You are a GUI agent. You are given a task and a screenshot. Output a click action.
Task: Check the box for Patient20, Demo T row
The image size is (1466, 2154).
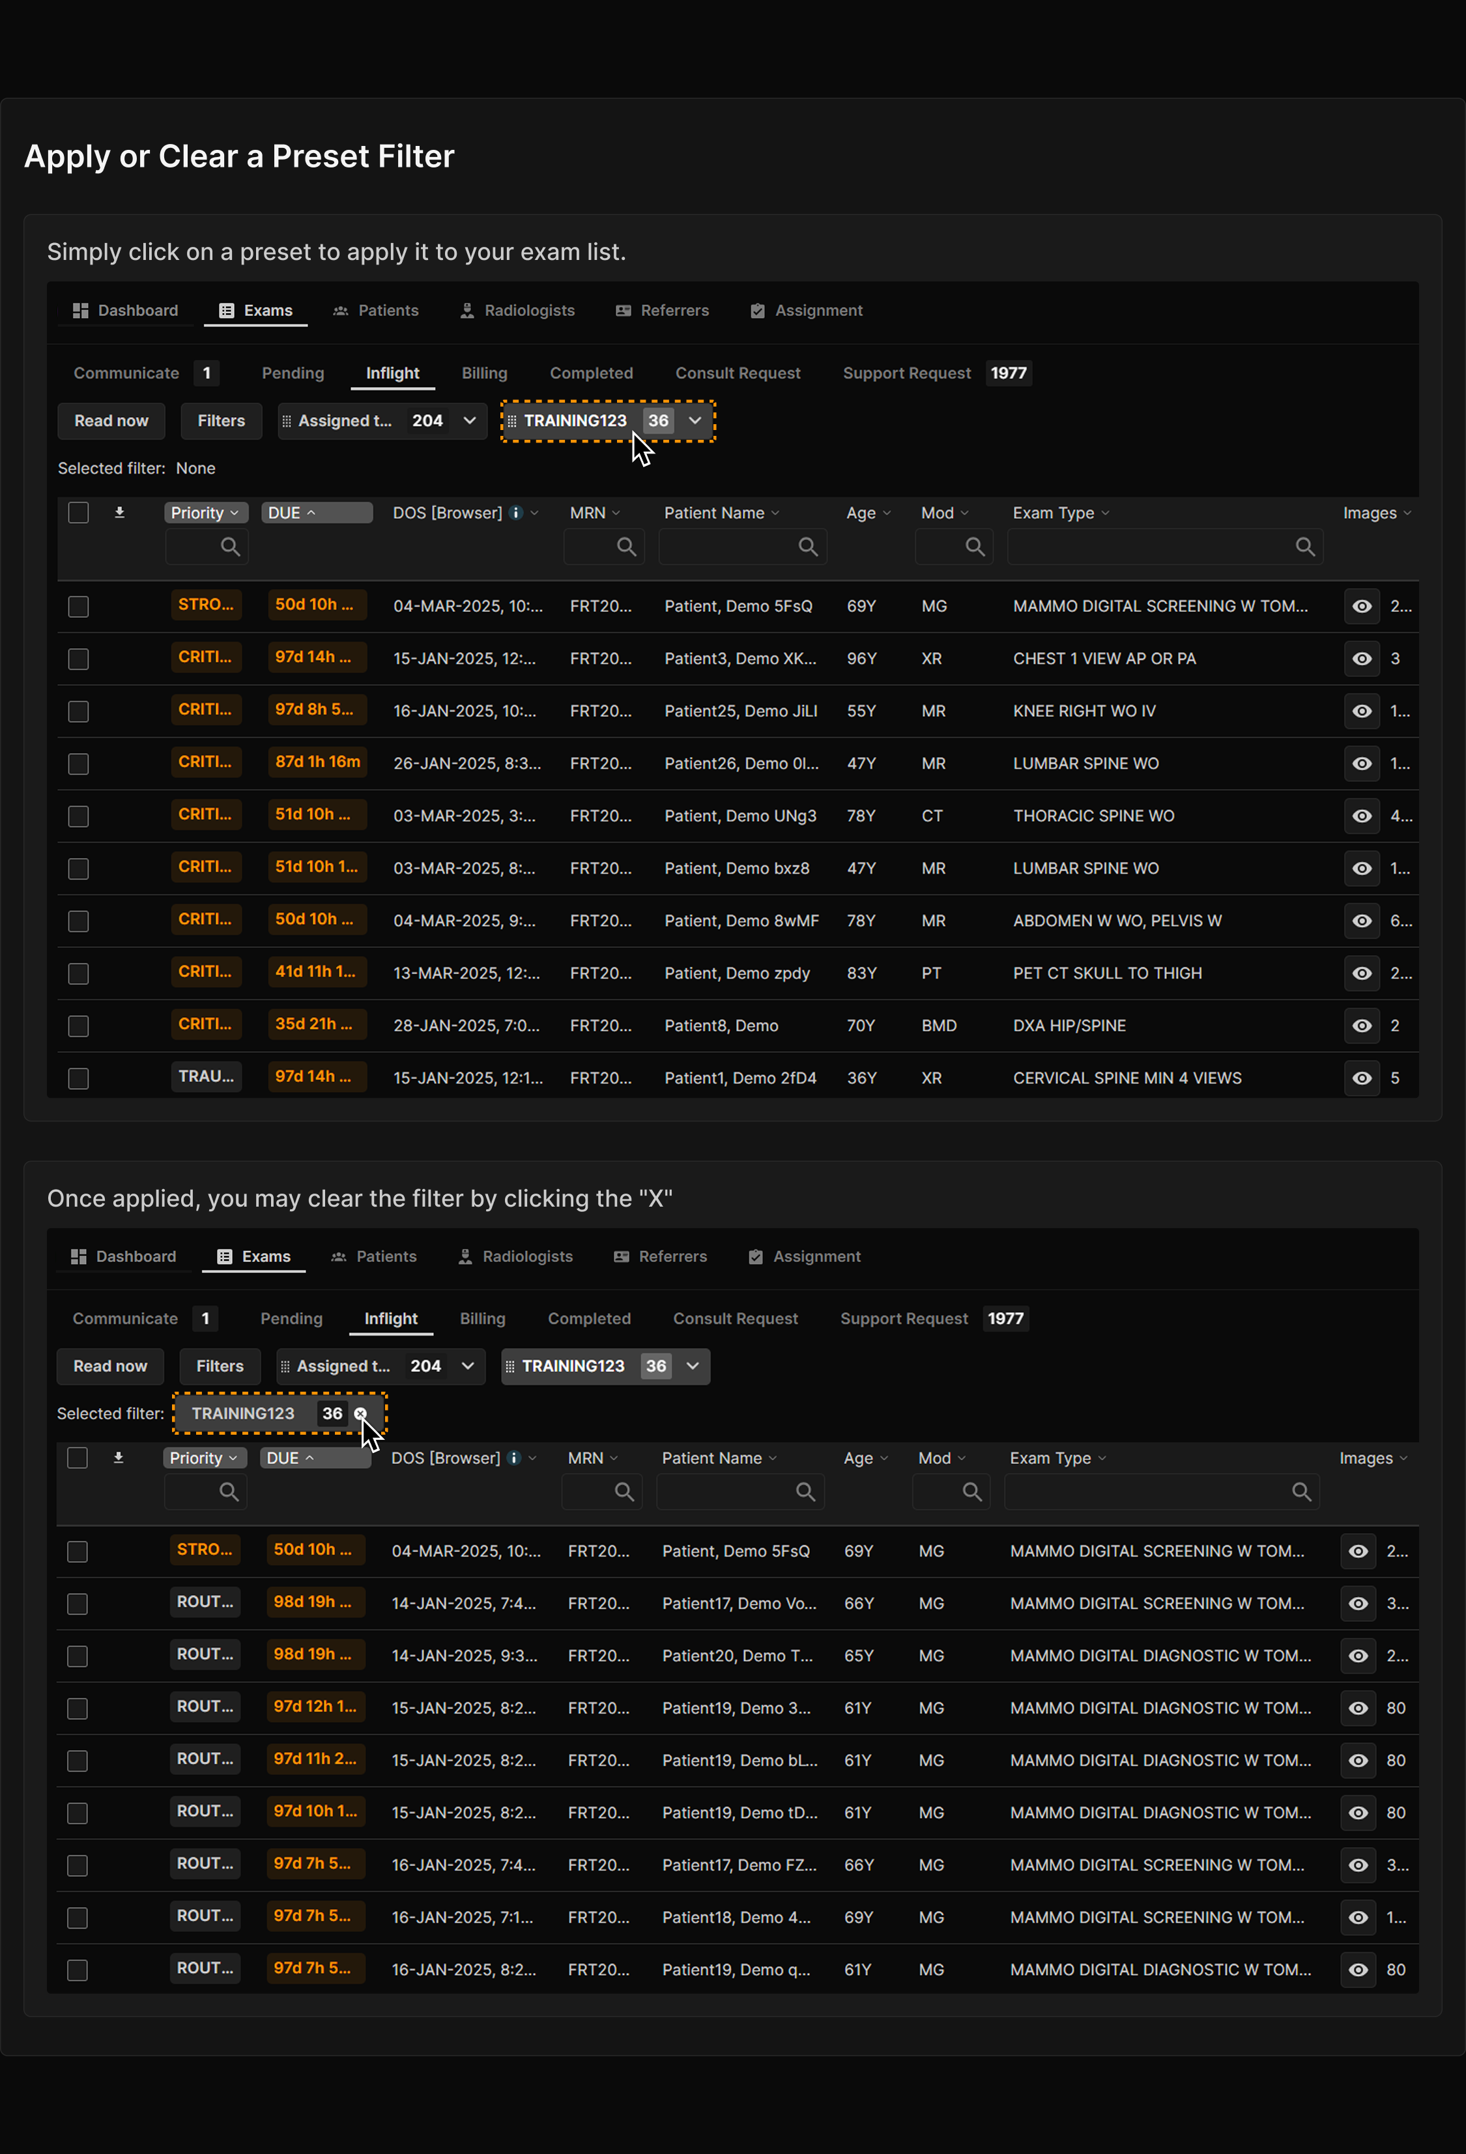pos(78,1656)
